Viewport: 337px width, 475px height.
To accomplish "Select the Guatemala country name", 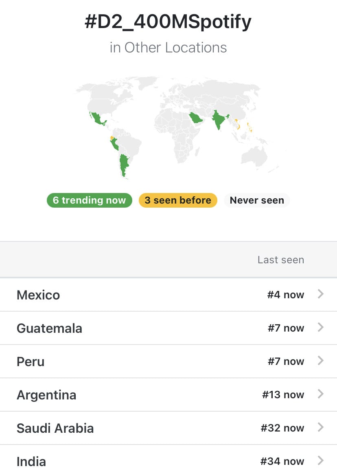I will click(49, 328).
